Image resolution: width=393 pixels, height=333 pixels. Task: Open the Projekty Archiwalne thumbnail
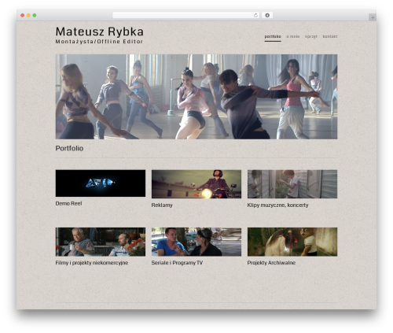coord(292,242)
